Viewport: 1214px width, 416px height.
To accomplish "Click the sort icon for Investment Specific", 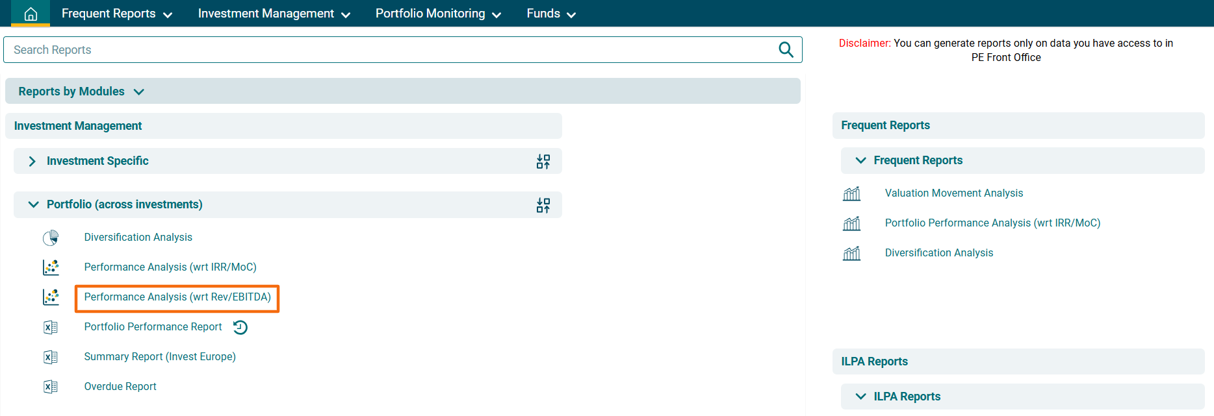I will tap(543, 162).
